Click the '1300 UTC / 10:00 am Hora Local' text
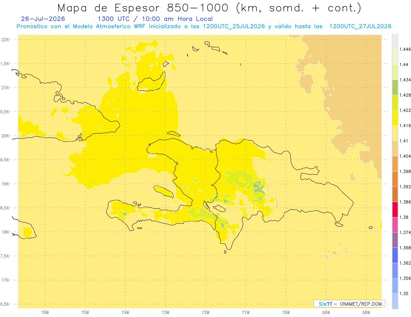 pyautogui.click(x=155, y=19)
